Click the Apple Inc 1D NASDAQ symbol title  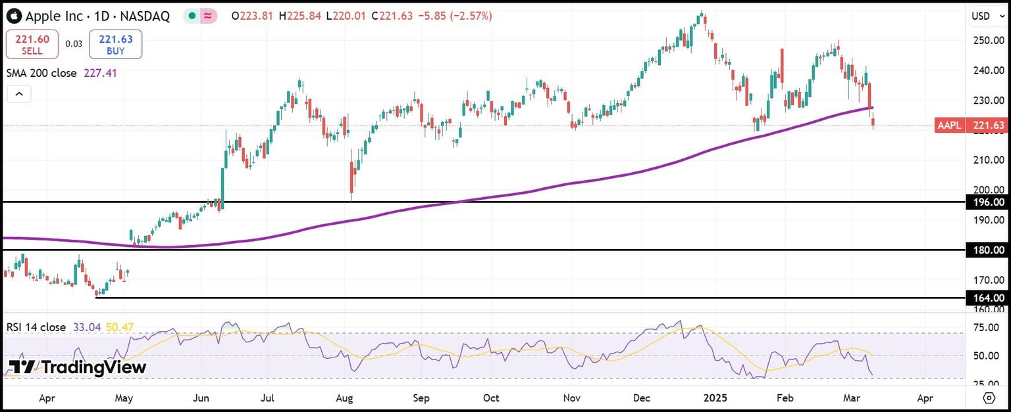(x=97, y=16)
